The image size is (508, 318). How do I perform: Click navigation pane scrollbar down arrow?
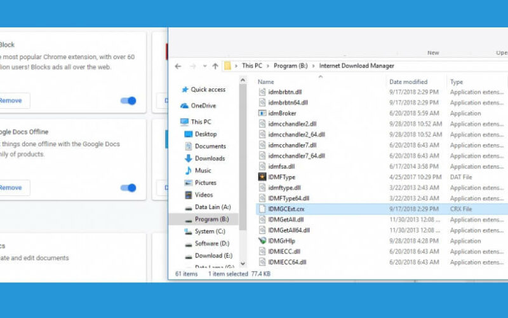(243, 264)
